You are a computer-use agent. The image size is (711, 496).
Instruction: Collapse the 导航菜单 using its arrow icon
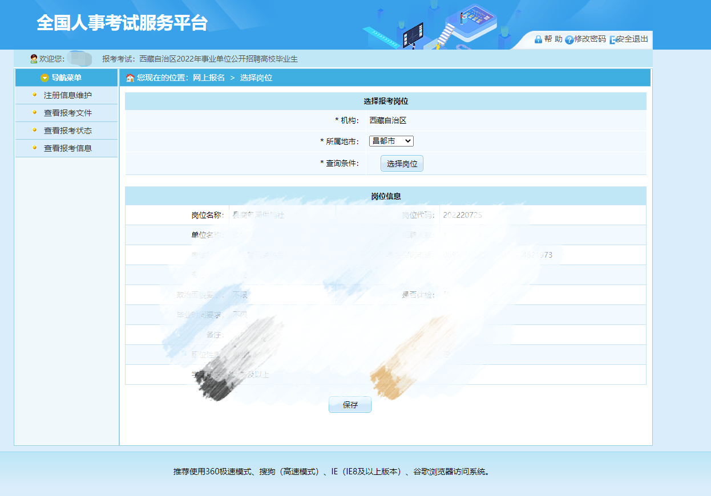pos(45,78)
